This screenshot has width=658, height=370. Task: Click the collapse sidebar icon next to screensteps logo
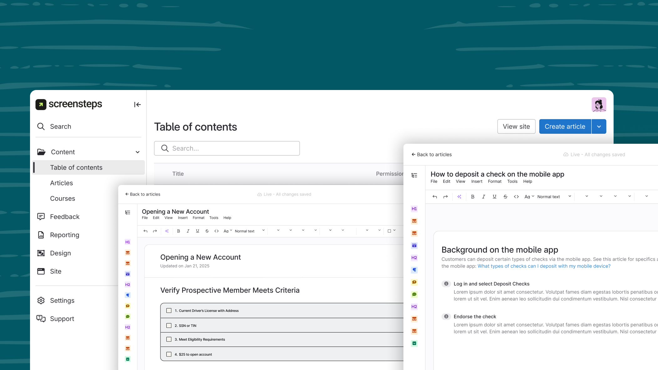[137, 105]
